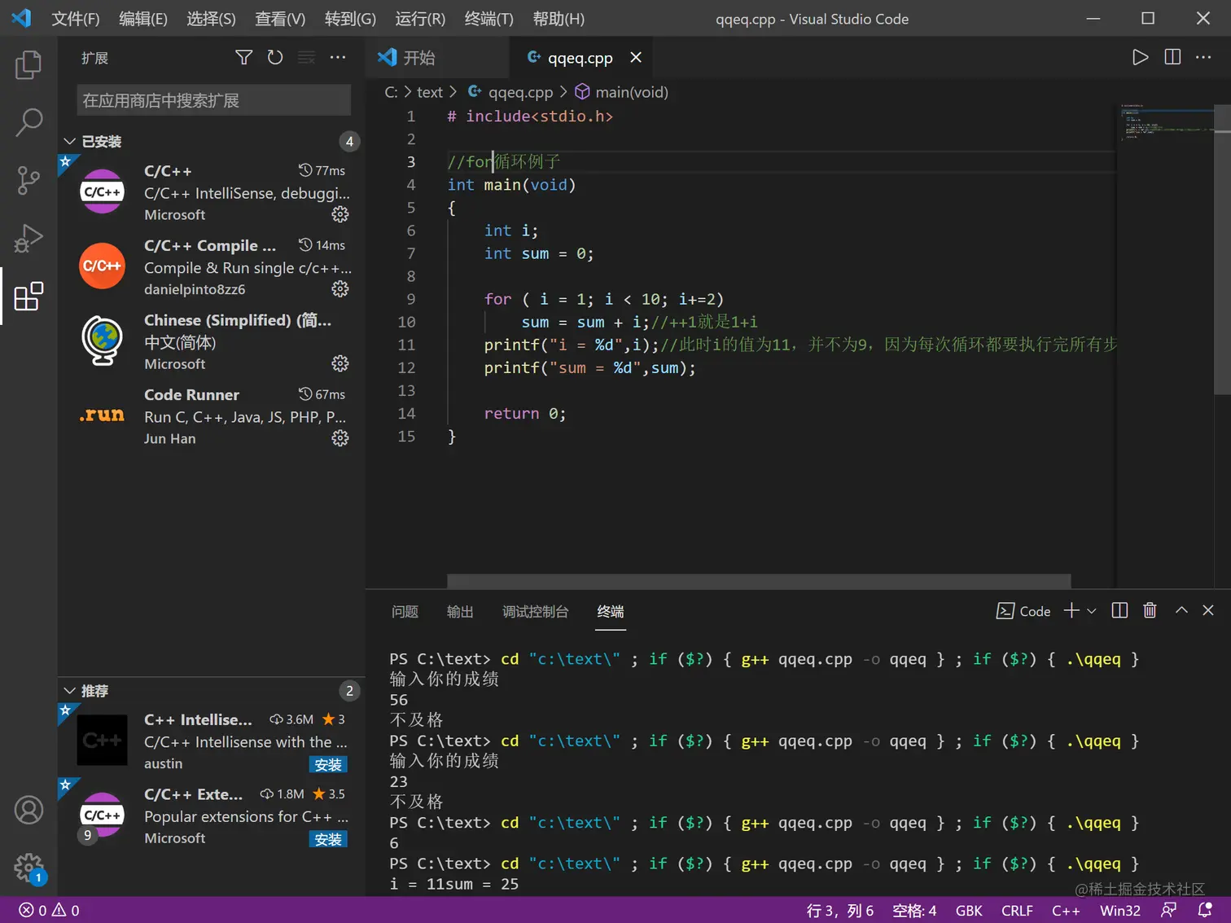Open the Run and Debug view
This screenshot has width=1231, height=923.
(28, 238)
